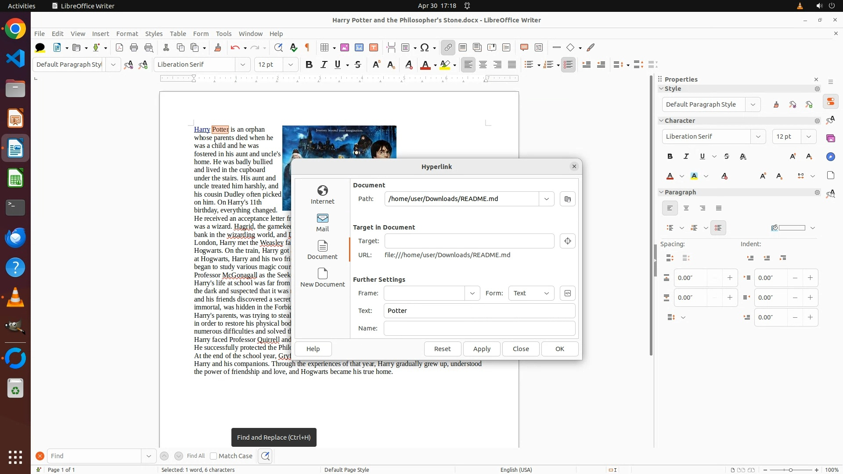Click the Insert Hyperlink toolbar icon
This screenshot has height=474, width=843.
(448, 47)
